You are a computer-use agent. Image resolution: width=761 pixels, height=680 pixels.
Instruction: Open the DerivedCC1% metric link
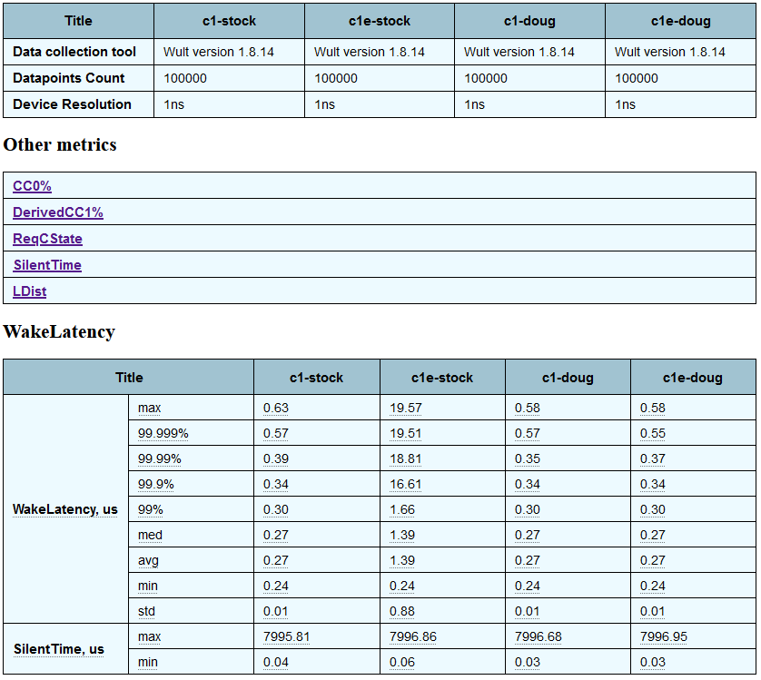point(58,212)
